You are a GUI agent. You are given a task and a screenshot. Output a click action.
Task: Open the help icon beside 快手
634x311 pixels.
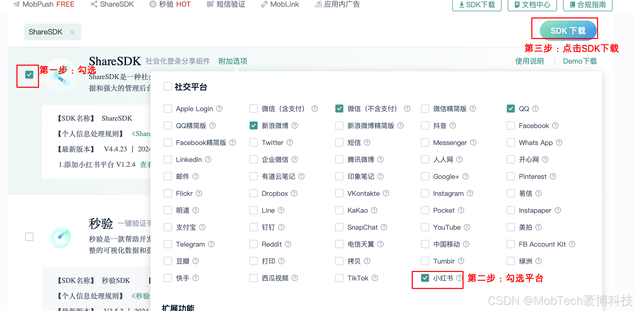(196, 278)
